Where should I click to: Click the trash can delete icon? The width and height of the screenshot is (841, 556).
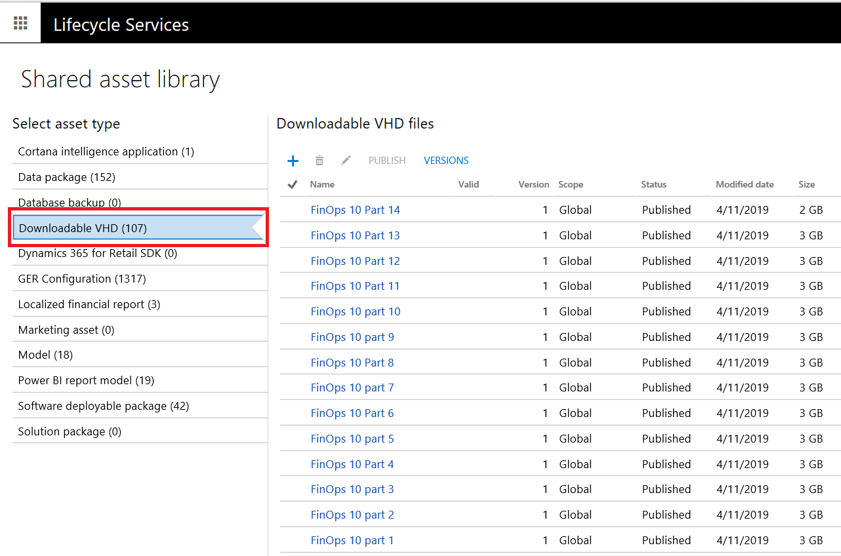click(319, 161)
